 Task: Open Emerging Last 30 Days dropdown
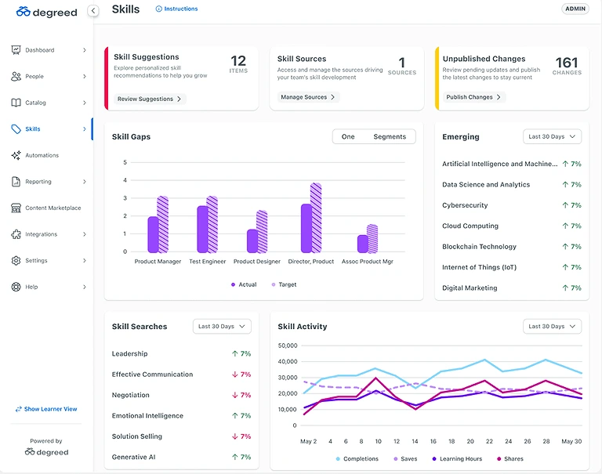click(552, 136)
